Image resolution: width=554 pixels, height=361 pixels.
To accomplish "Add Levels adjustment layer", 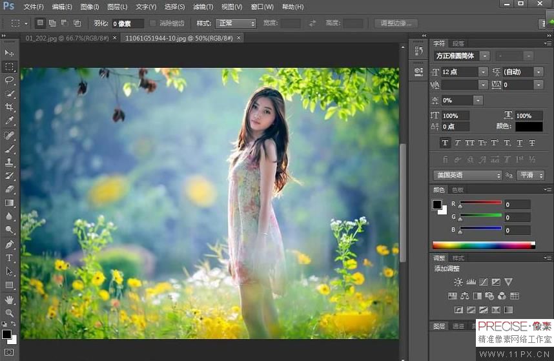I will pyautogui.click(x=471, y=282).
